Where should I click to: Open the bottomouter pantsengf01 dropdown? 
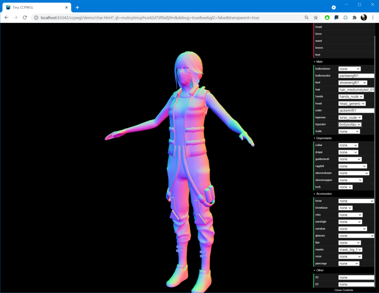(x=356, y=76)
